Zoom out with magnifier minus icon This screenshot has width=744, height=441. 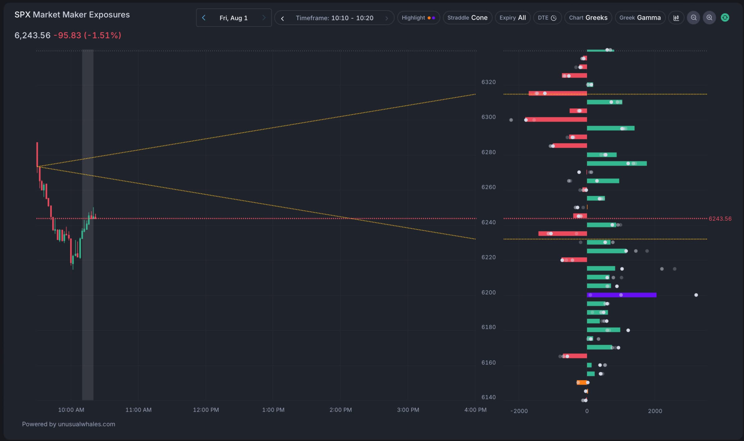tap(693, 18)
